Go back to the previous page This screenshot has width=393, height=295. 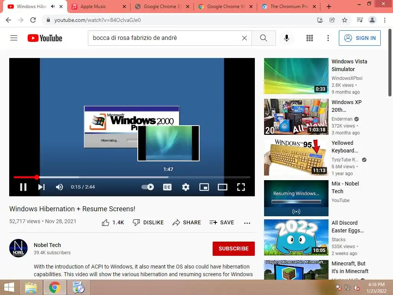coord(8,20)
